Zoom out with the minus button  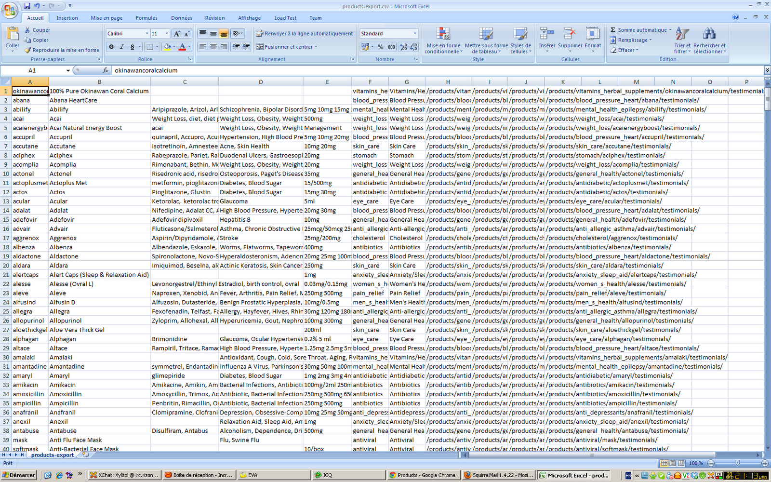(711, 463)
